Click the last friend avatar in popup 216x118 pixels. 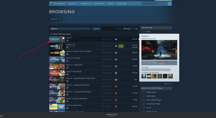[x=171, y=76]
